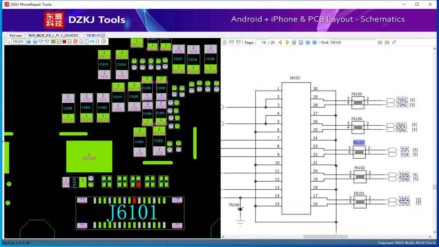This screenshot has height=247, width=439.
Task: Click the J6101 connector on PCB
Action: (130, 213)
